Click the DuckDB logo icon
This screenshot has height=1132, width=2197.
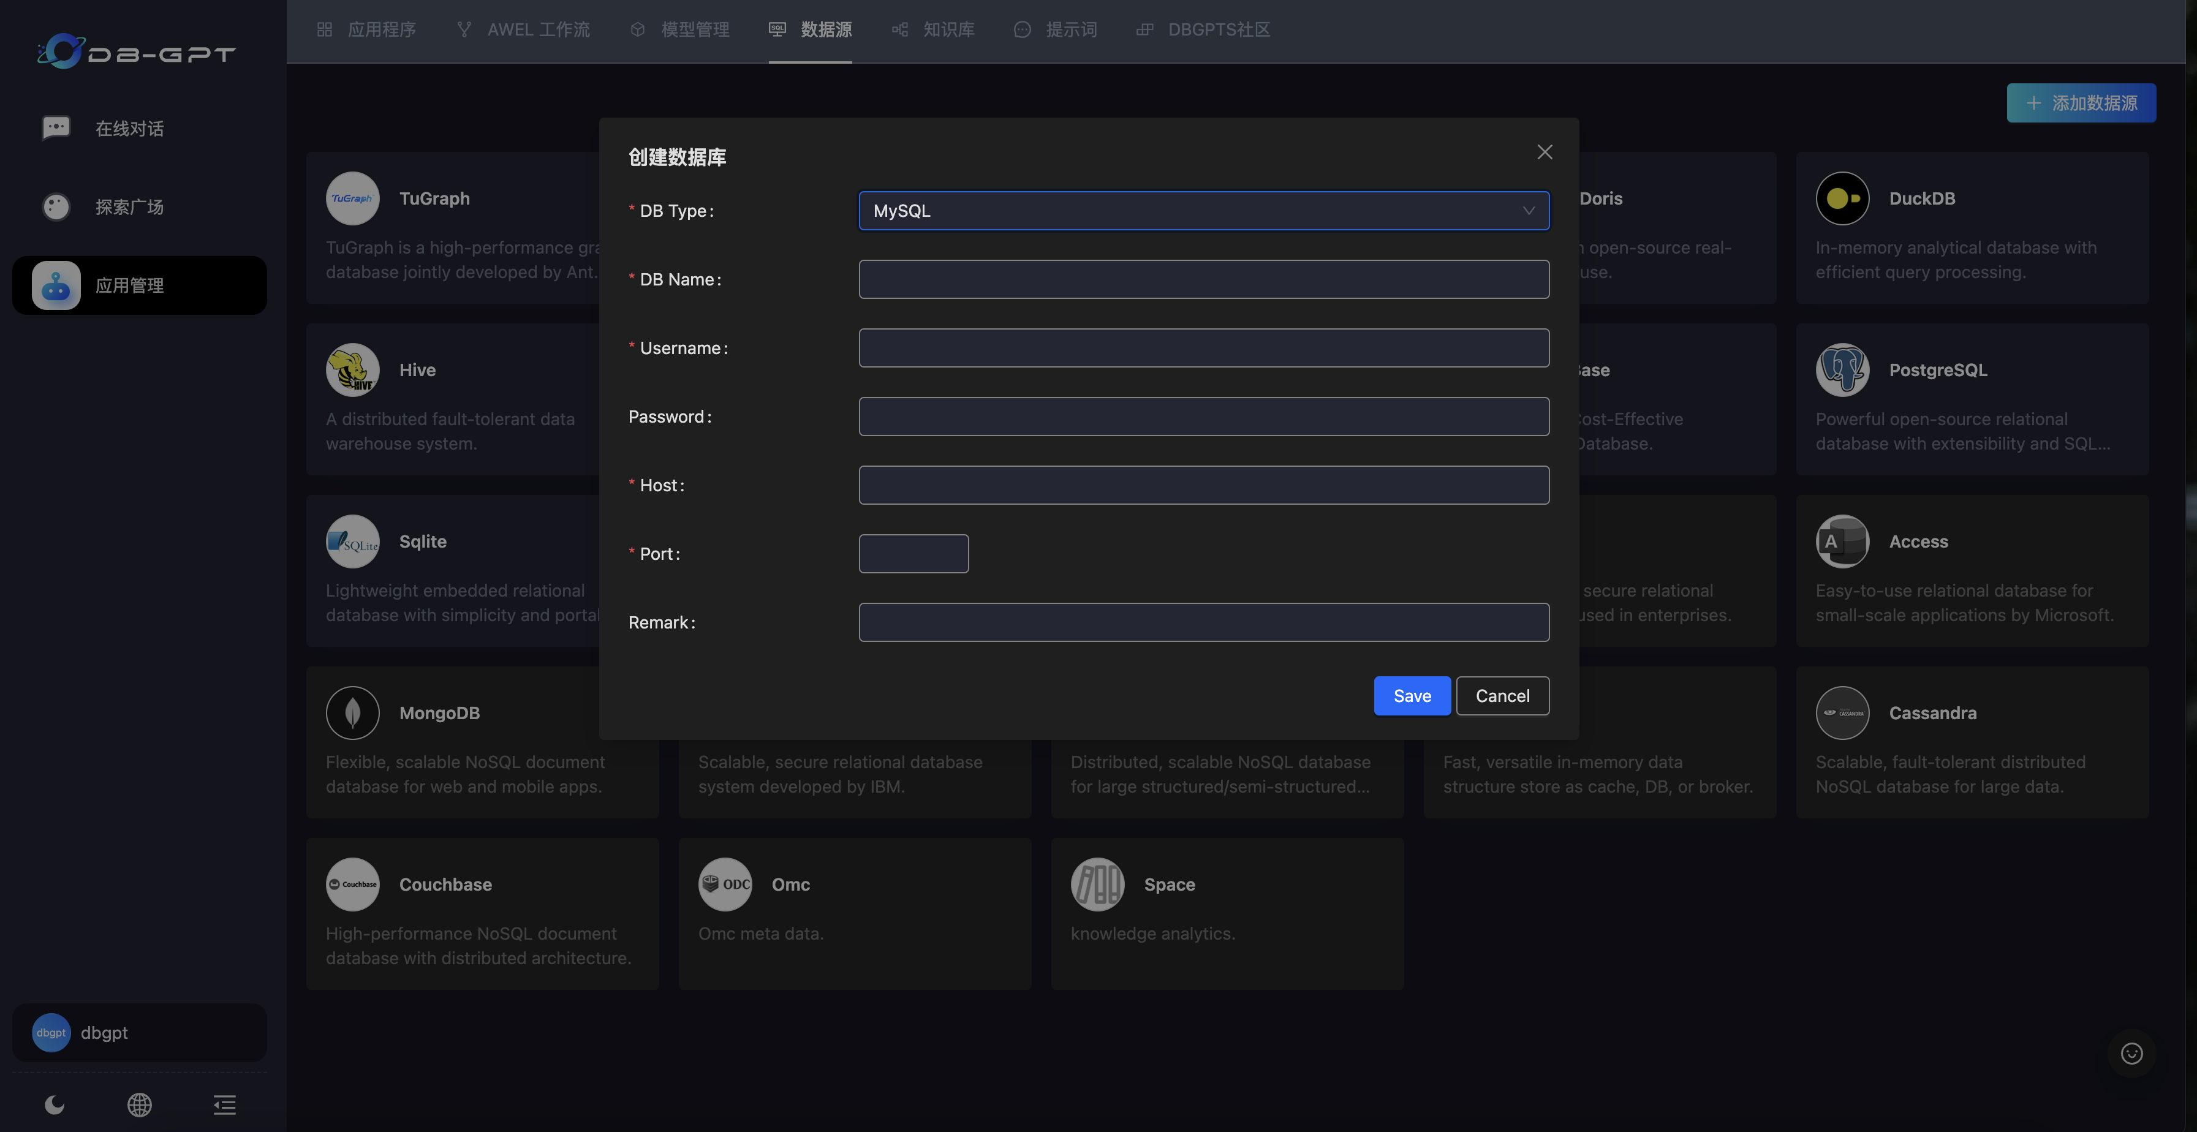(x=1842, y=198)
